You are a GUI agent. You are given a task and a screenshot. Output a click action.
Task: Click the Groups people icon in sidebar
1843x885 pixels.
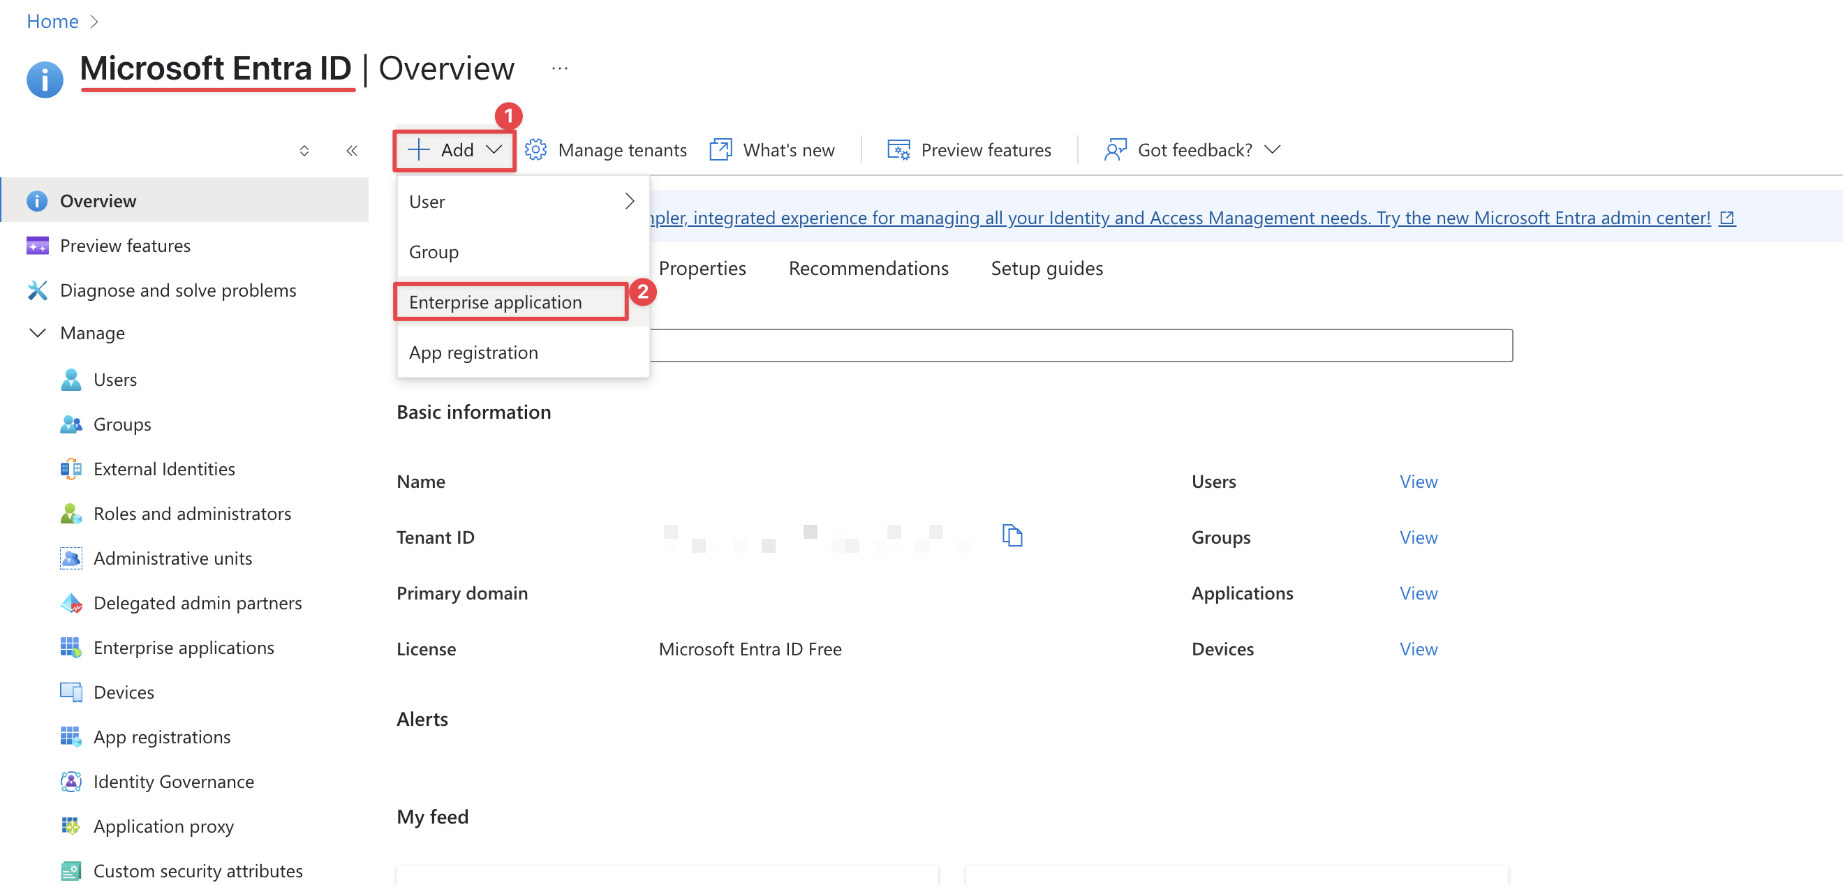pos(70,424)
